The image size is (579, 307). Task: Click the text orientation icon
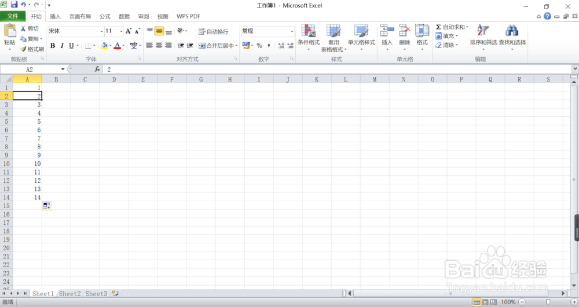[x=181, y=31]
